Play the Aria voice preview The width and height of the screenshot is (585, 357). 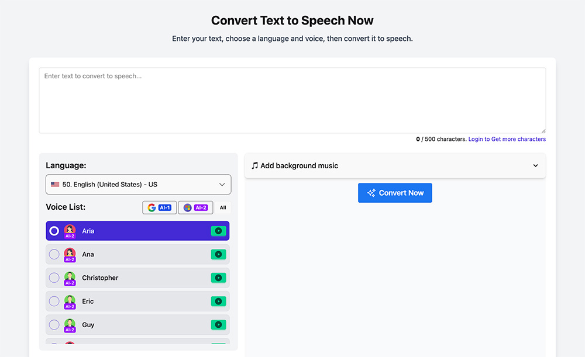click(x=218, y=231)
